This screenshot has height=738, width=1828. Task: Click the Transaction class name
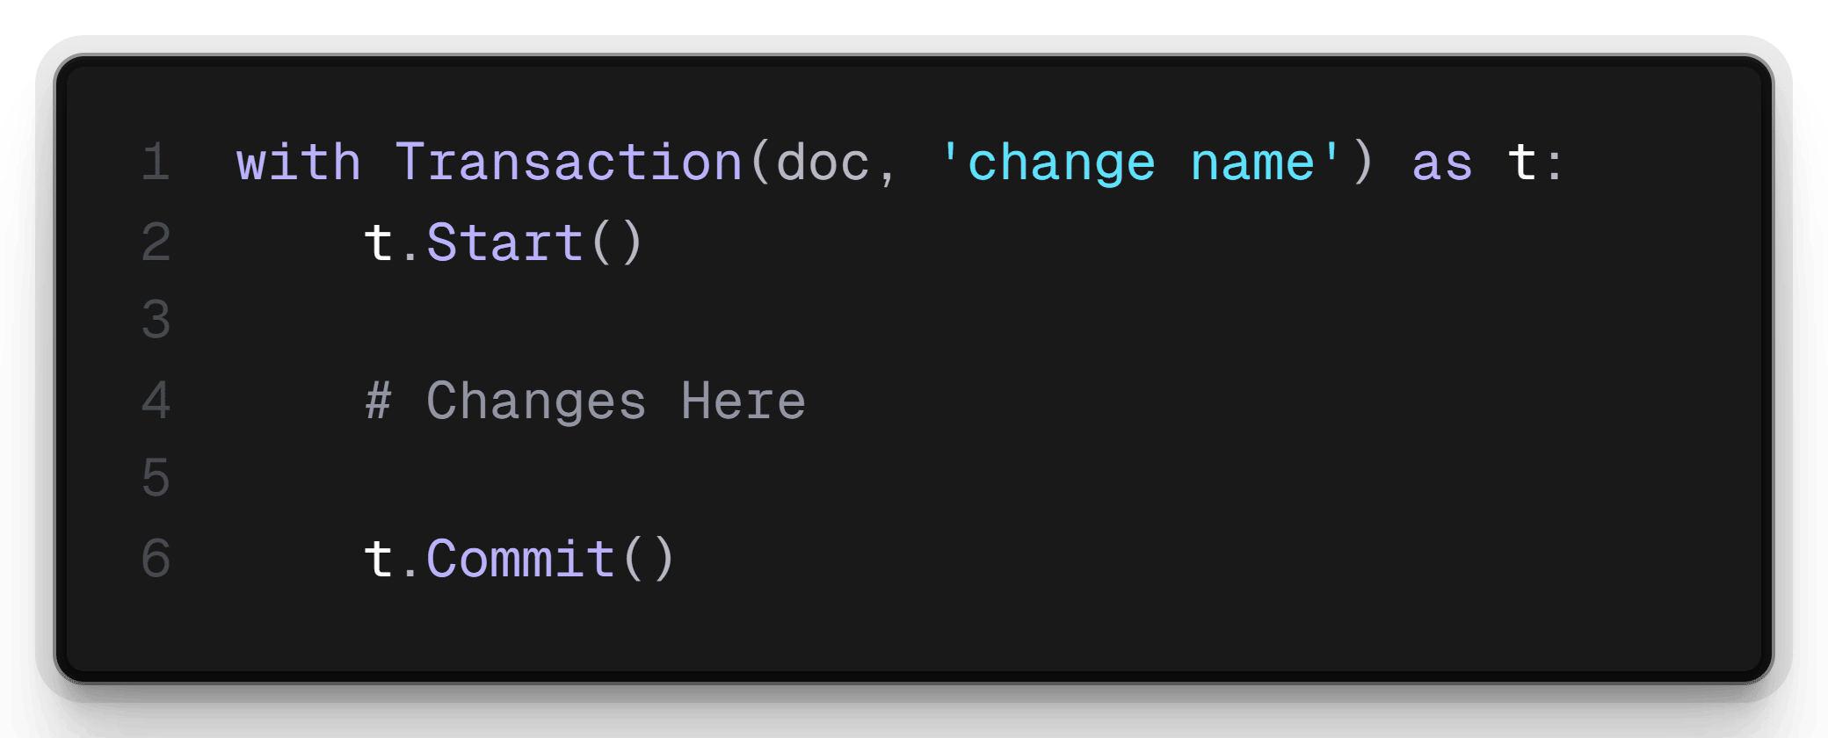pos(569,163)
